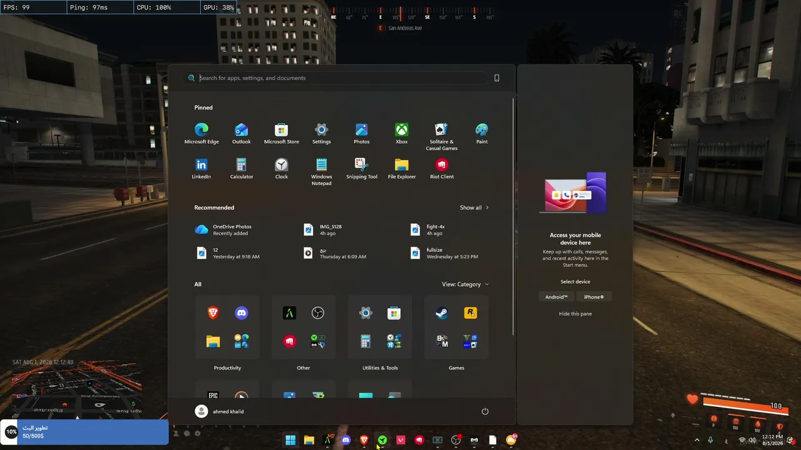Open Discord in the Productivity category
This screenshot has height=450, width=801.
click(x=242, y=313)
